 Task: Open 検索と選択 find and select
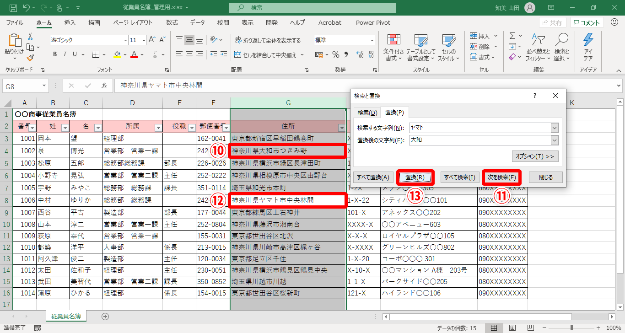pyautogui.click(x=561, y=48)
